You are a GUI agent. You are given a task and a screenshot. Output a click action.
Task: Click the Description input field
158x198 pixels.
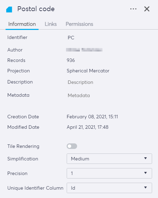pyautogui.click(x=109, y=82)
